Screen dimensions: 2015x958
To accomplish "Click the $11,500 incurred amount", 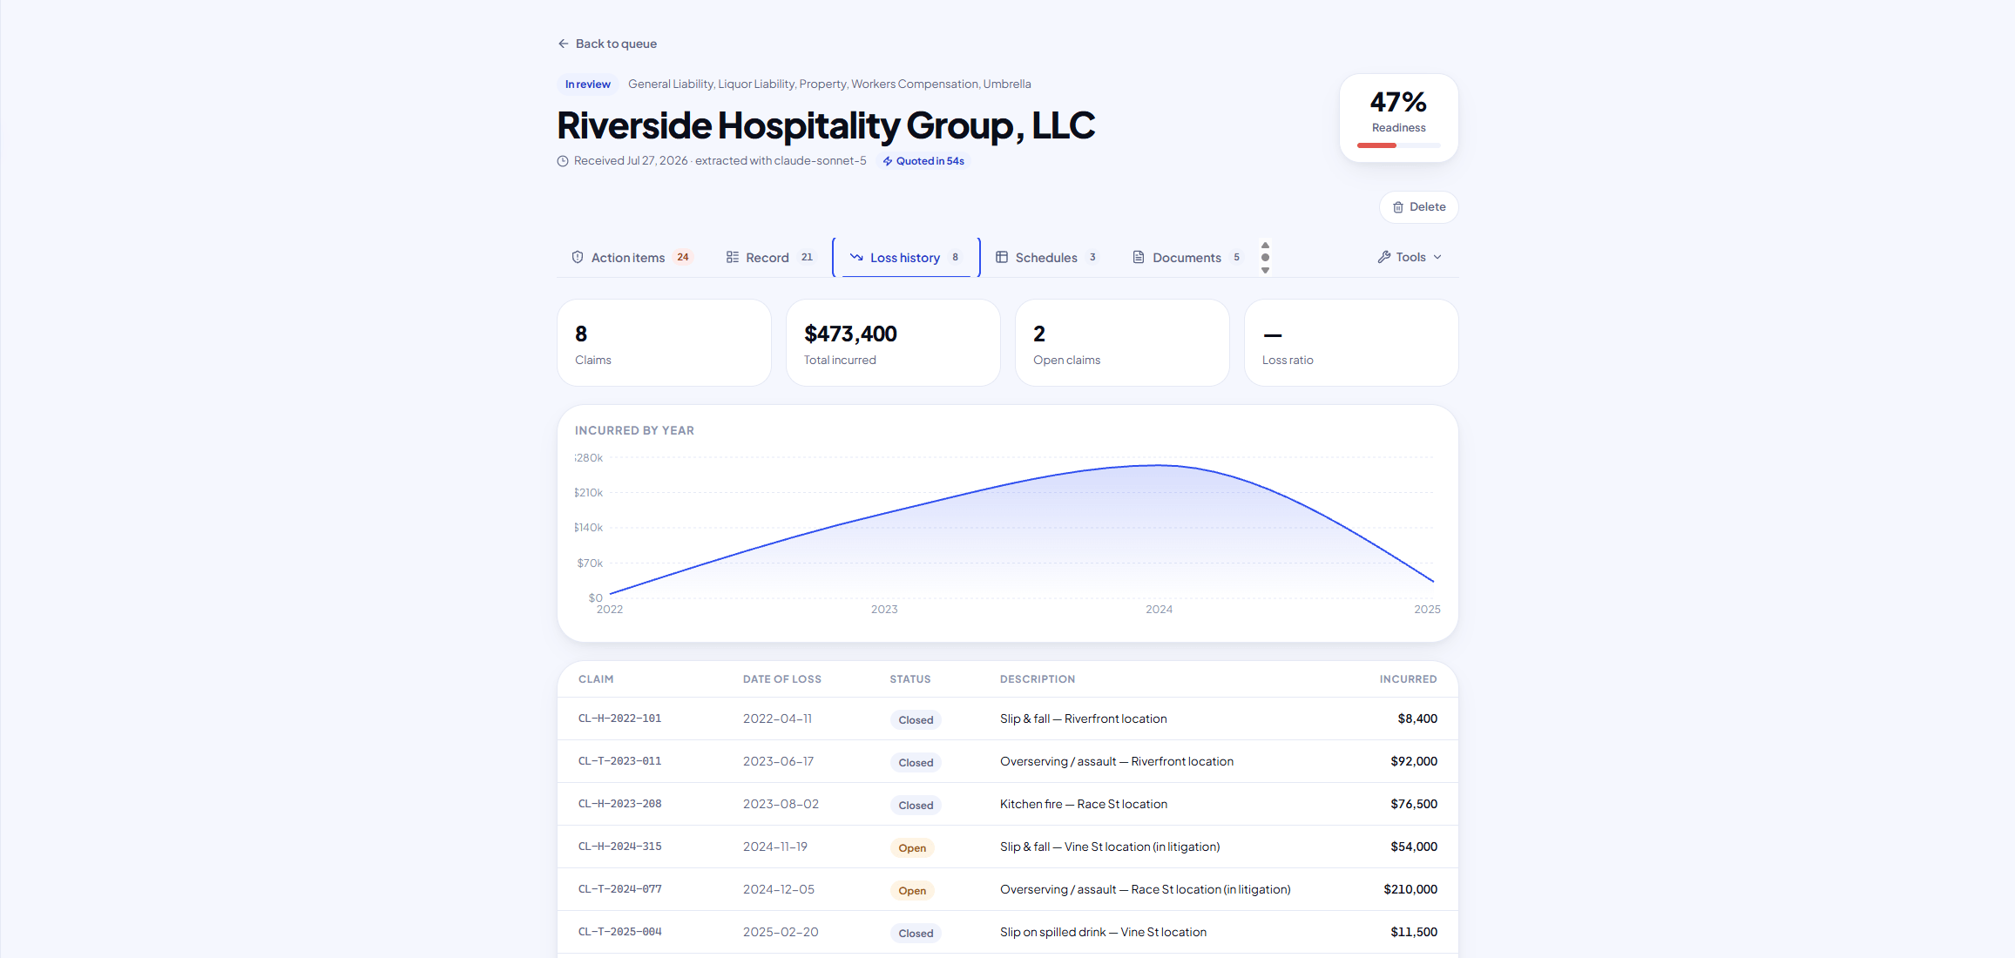I will point(1414,933).
